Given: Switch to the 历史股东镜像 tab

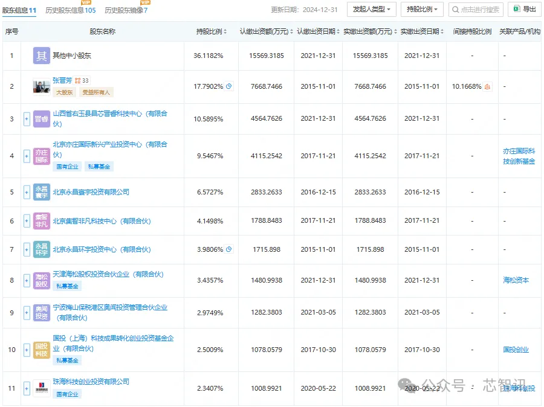Looking at the screenshot, I should pyautogui.click(x=126, y=10).
